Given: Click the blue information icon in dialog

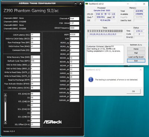Looking at the screenshot, I should point(91,80).
